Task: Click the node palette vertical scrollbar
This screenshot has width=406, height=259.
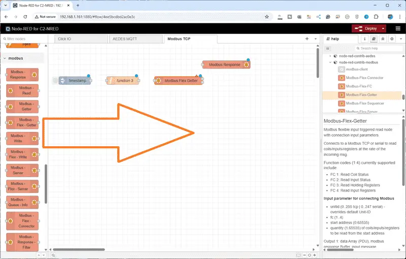Action: coord(46,184)
